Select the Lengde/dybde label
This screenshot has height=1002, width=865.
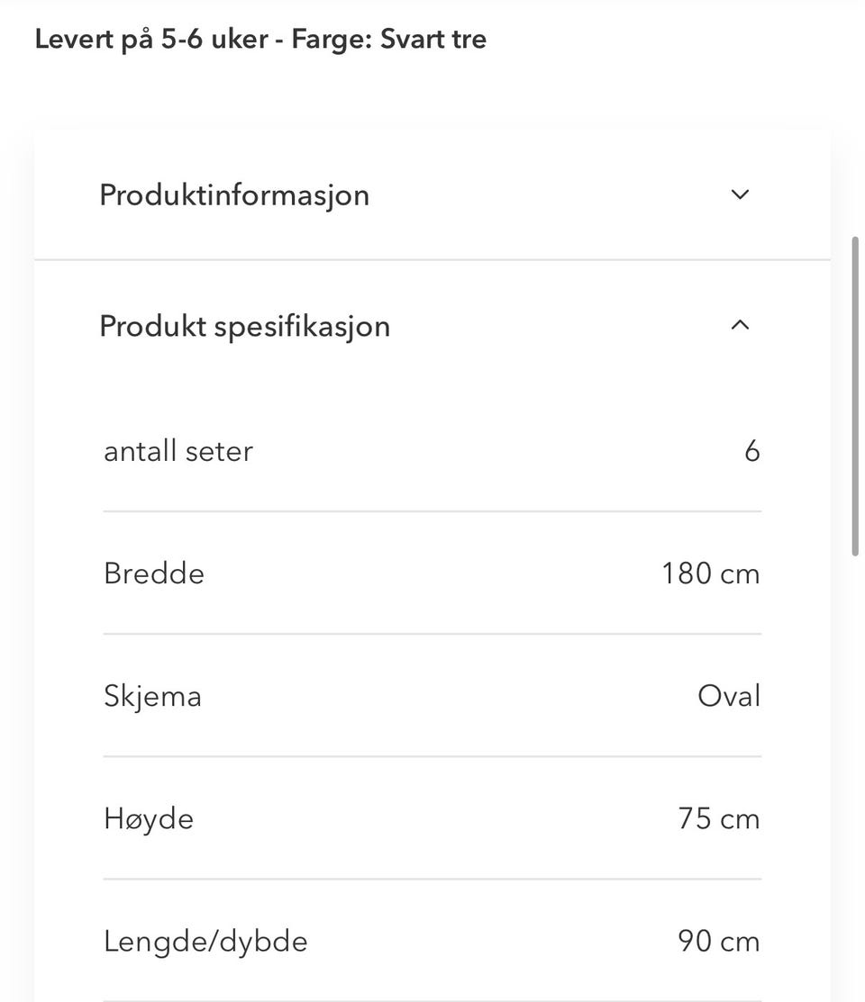click(x=205, y=941)
